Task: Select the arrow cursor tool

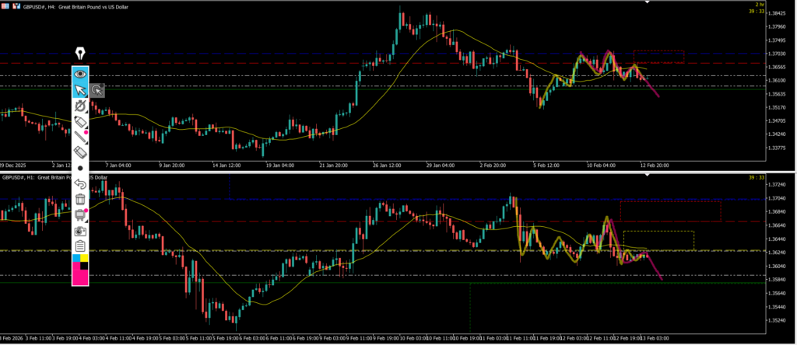Action: point(80,90)
